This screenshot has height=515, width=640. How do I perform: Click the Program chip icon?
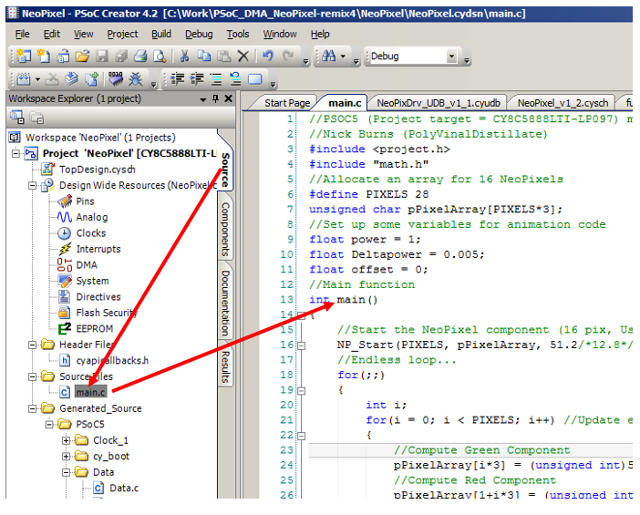pos(116,79)
